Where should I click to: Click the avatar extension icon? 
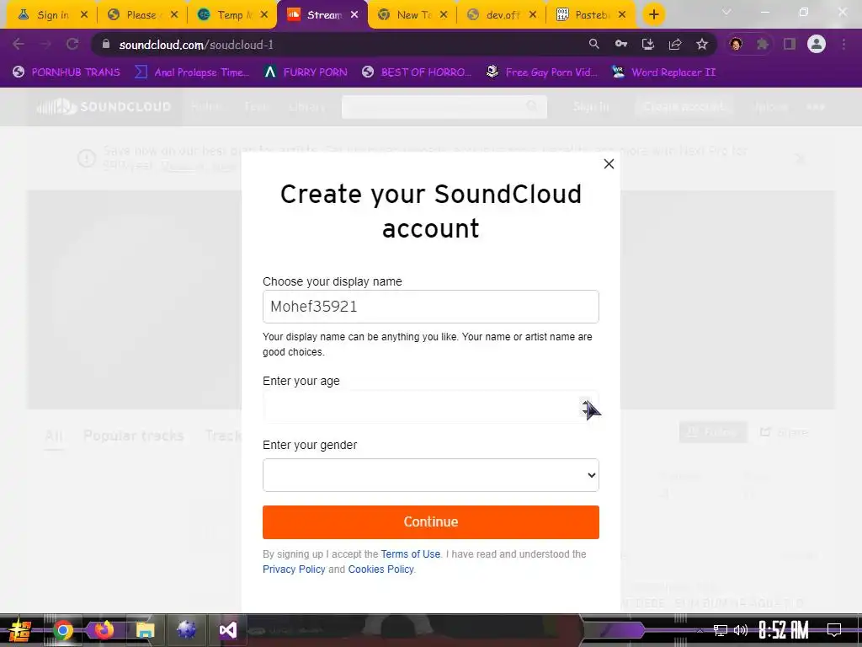click(x=736, y=44)
